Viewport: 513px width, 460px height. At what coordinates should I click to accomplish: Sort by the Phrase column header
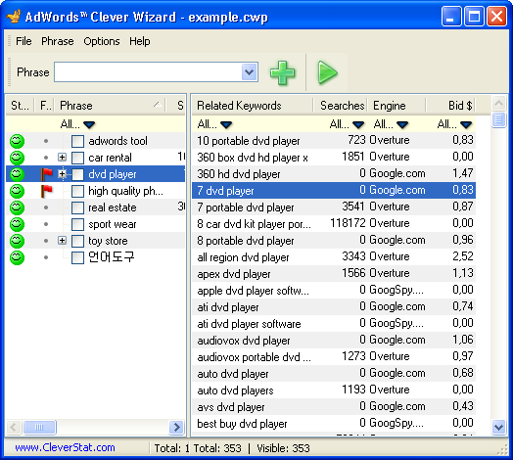[111, 106]
